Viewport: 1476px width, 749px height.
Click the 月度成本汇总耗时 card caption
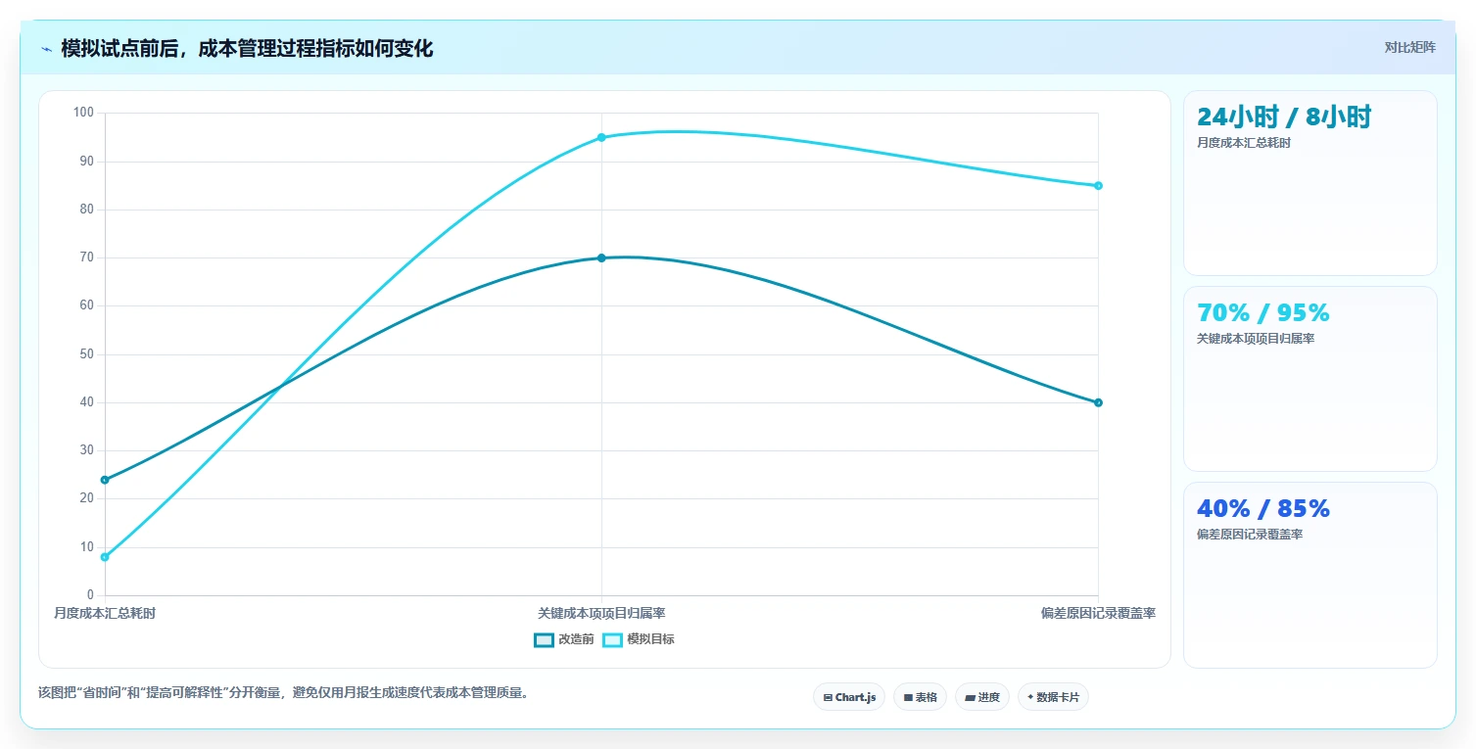1244,143
